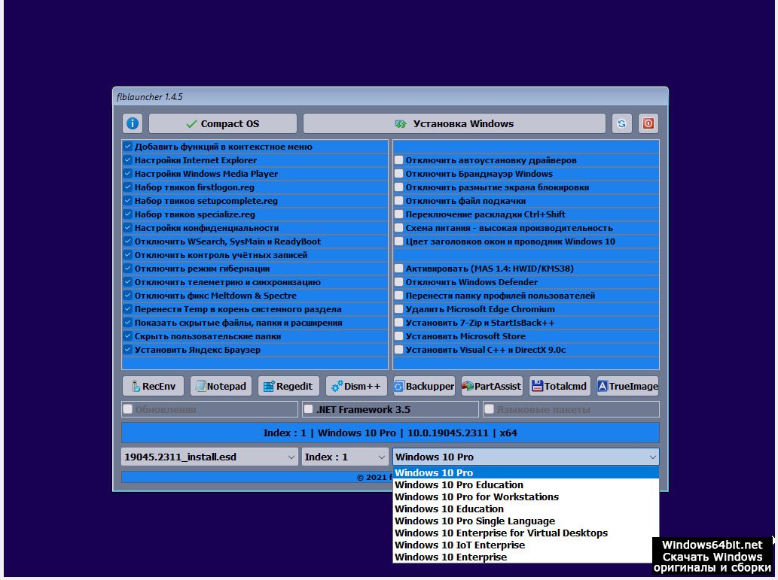Choose Windows 10 Pro for Workstations entry
Viewport: 778px width, 580px height.
pos(476,497)
